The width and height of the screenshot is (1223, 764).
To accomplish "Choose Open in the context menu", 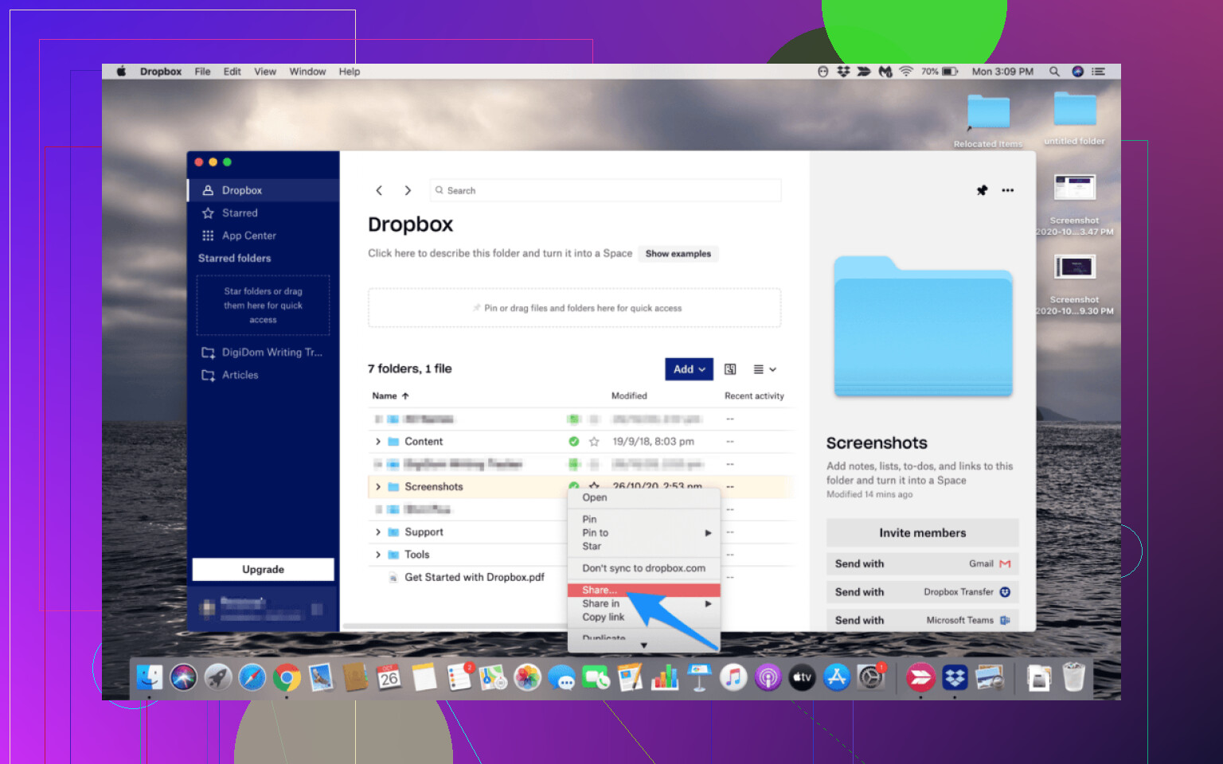I will coord(643,497).
